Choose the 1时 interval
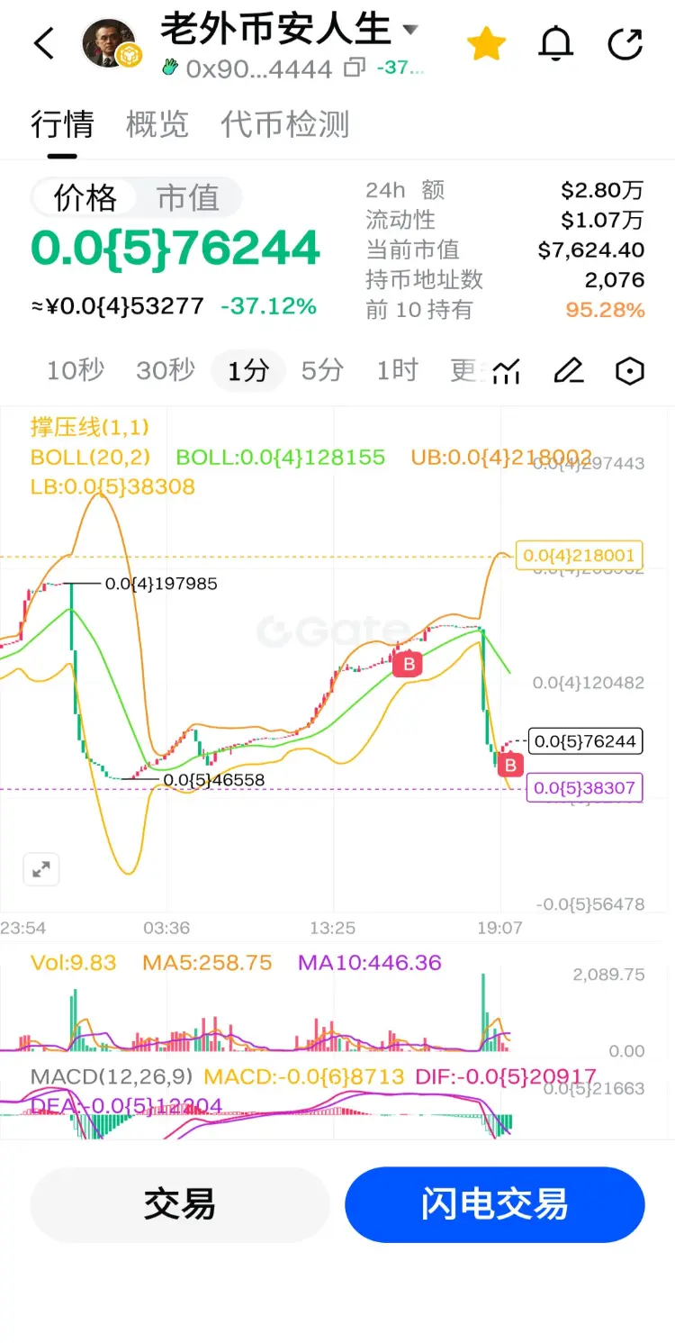 [x=397, y=370]
